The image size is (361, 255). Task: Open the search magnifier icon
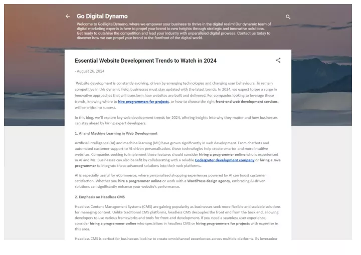pyautogui.click(x=288, y=17)
